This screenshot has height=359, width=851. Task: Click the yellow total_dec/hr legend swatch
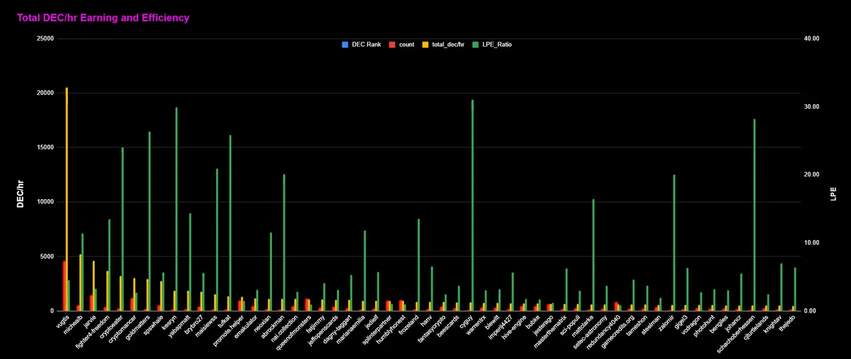425,44
